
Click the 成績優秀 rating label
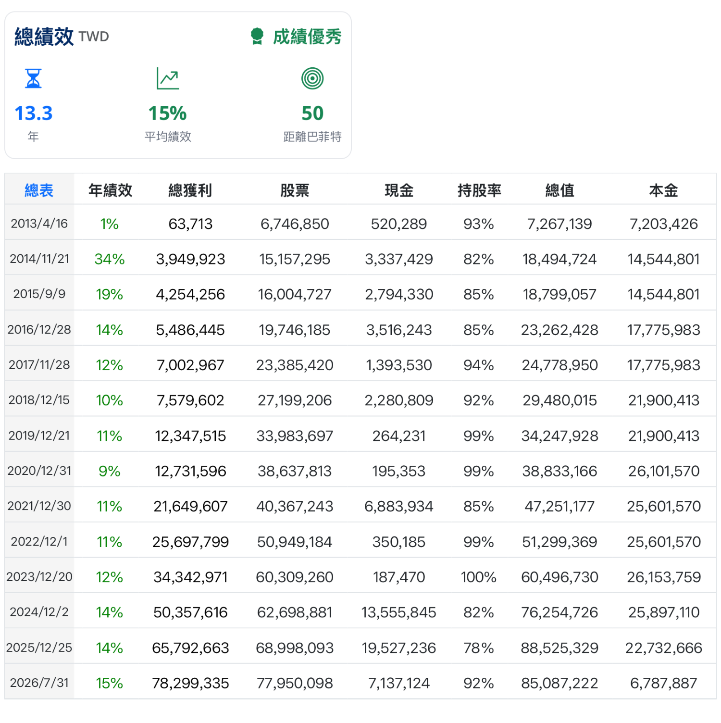pyautogui.click(x=307, y=37)
